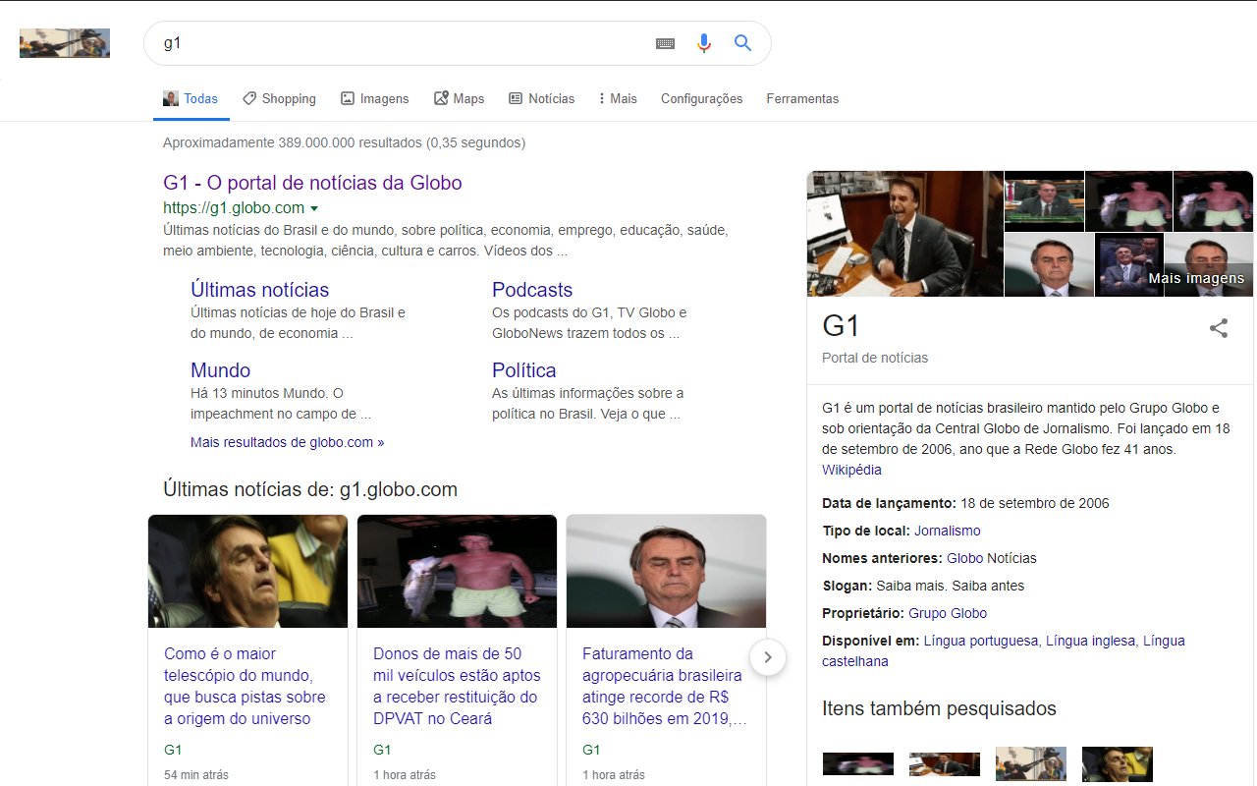Open the Mais imagens overlay

pyautogui.click(x=1196, y=278)
